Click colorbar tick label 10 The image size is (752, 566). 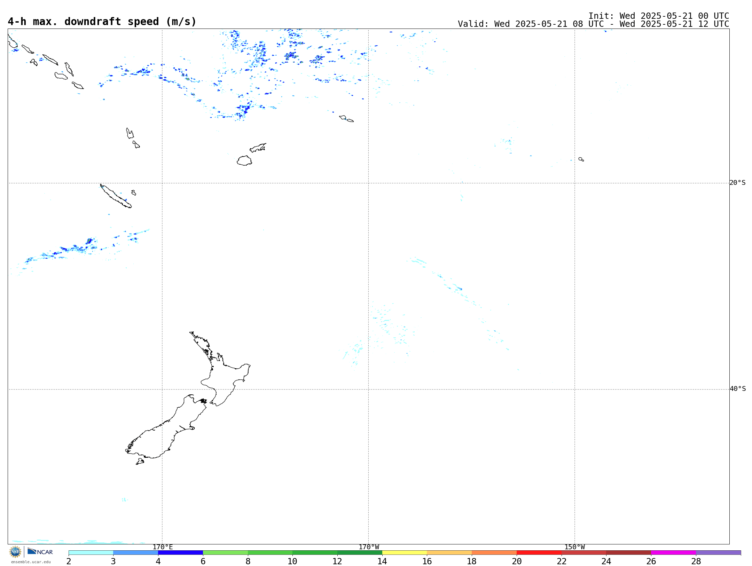[292, 561]
